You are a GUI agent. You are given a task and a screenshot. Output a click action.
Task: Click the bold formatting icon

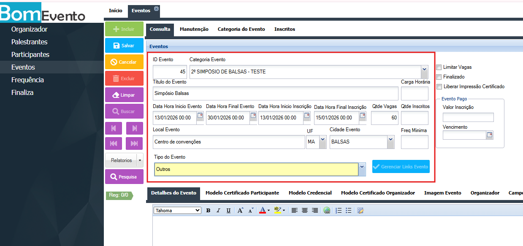(x=208, y=211)
